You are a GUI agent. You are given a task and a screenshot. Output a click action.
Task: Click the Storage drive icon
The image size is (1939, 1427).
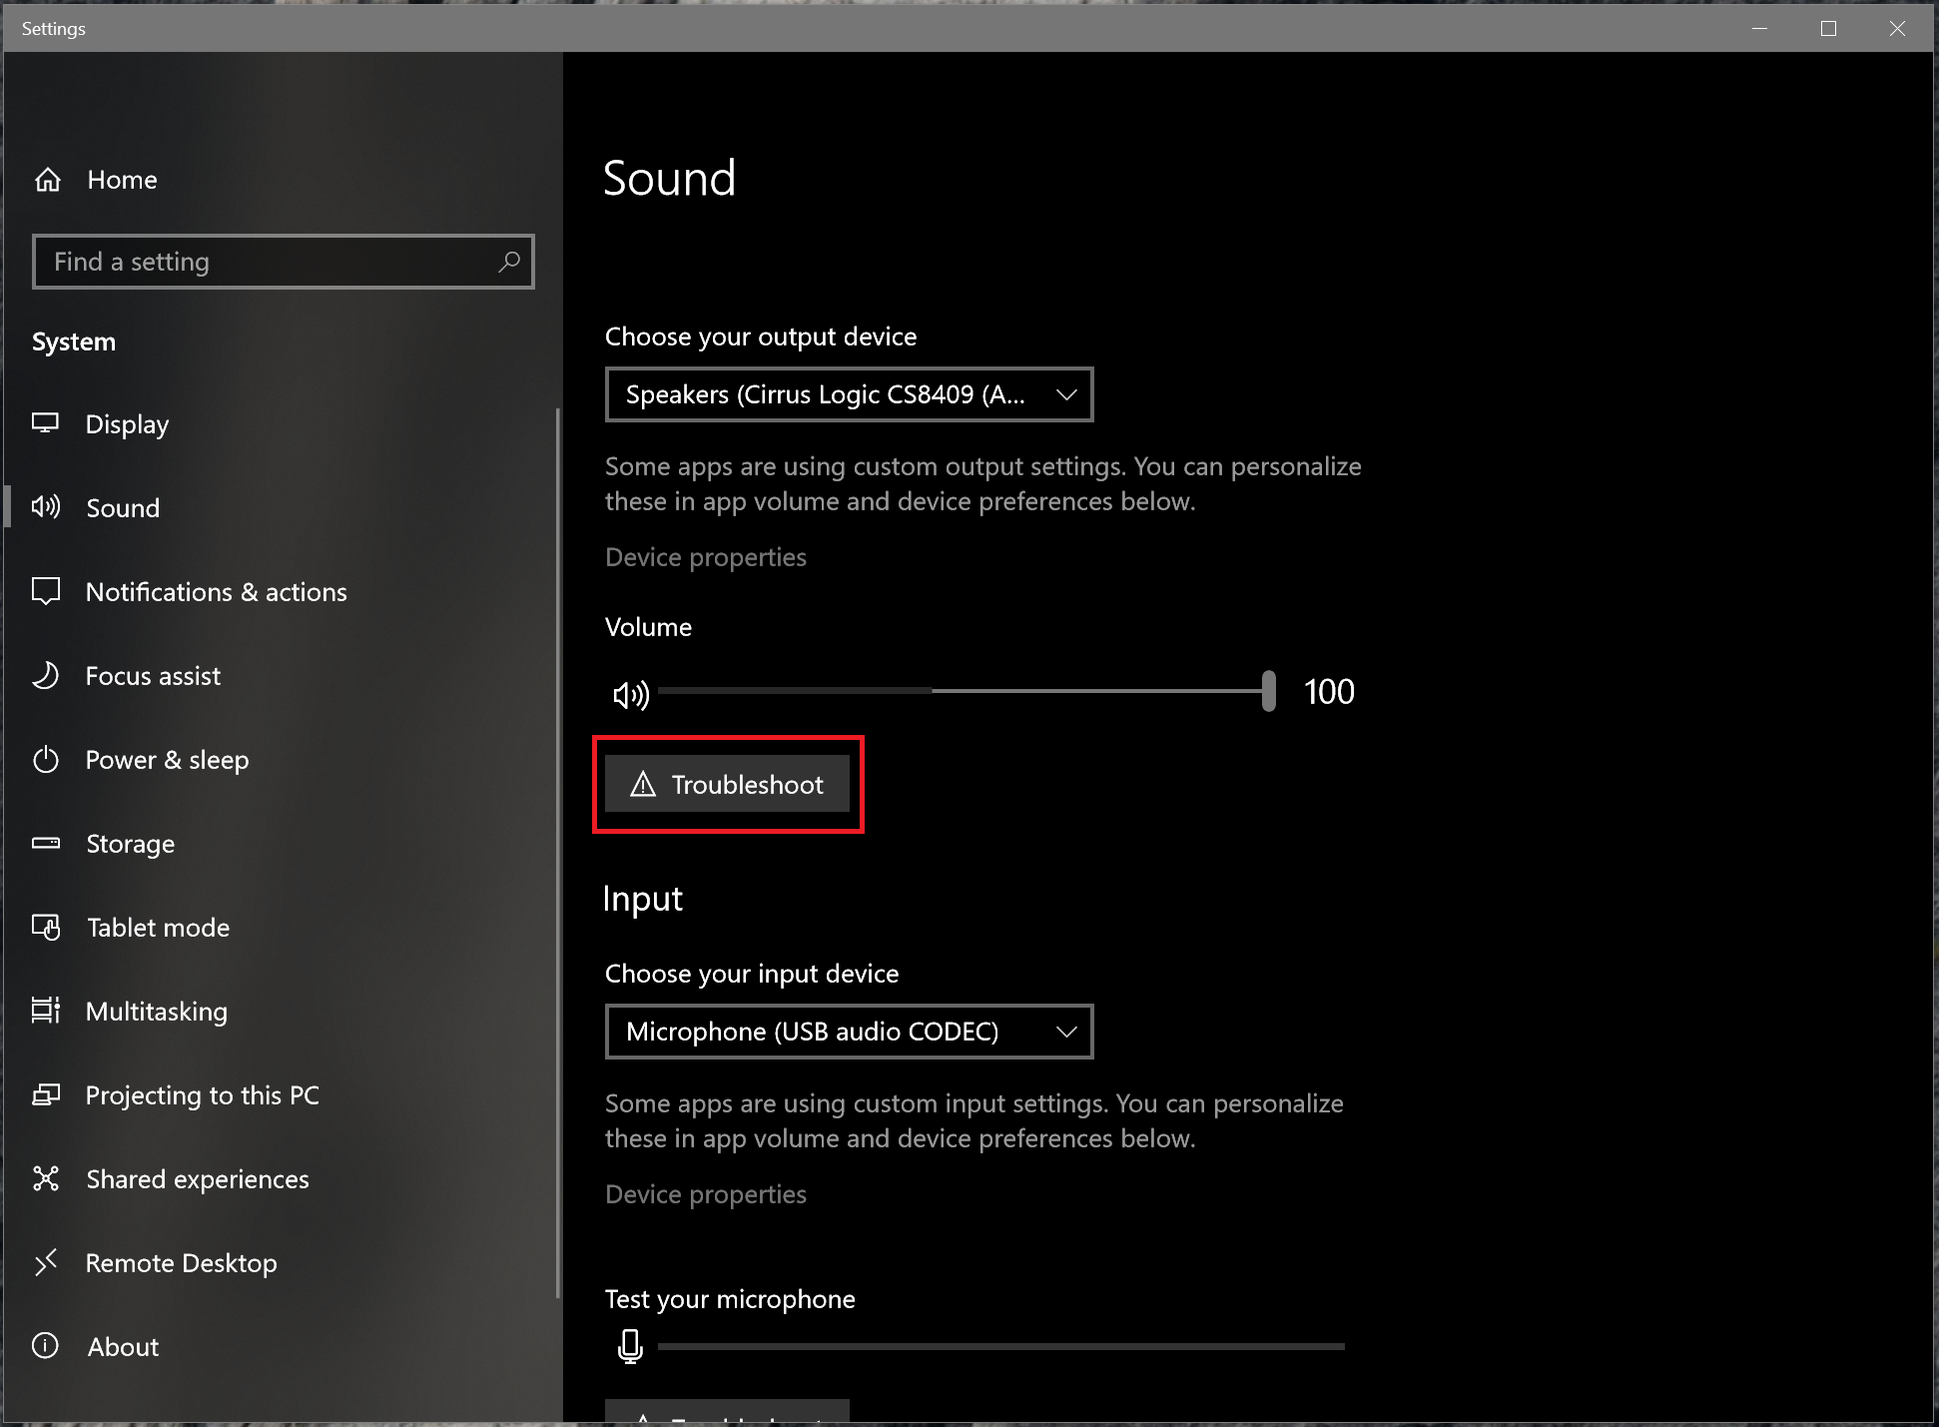(46, 844)
